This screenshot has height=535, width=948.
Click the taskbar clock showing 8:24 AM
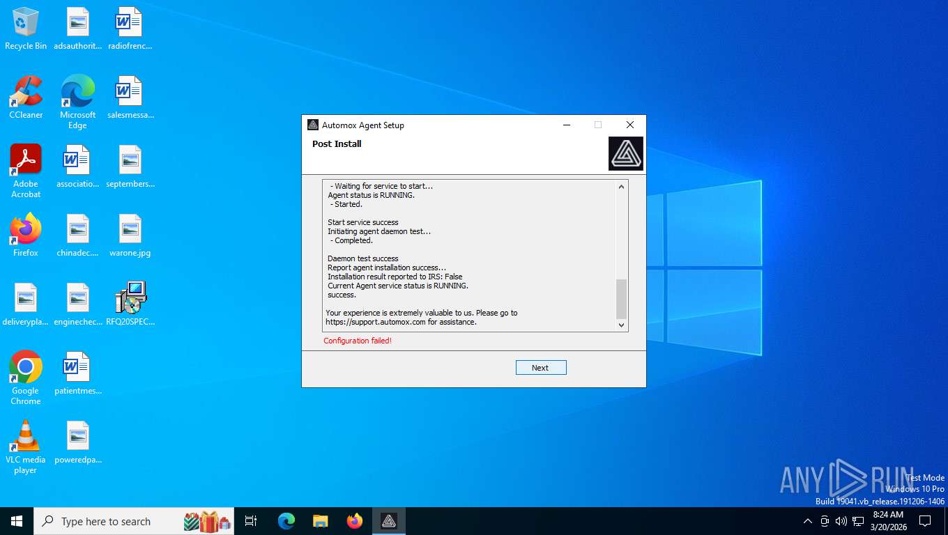point(888,521)
